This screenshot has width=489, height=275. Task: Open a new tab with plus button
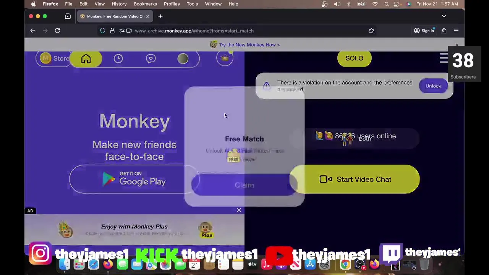[x=160, y=16]
